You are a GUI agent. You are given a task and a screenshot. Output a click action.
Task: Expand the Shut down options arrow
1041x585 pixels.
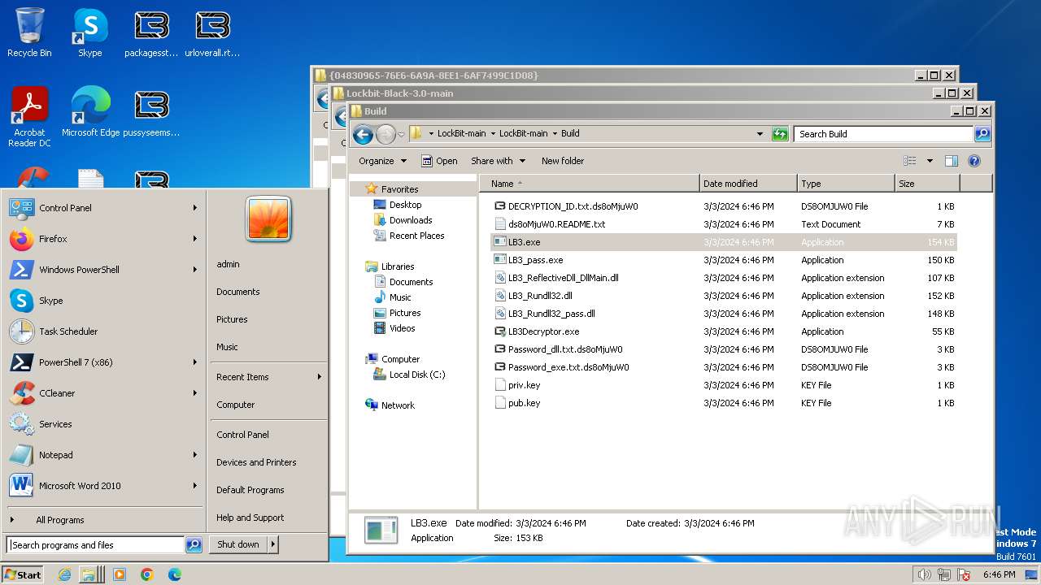tap(272, 544)
